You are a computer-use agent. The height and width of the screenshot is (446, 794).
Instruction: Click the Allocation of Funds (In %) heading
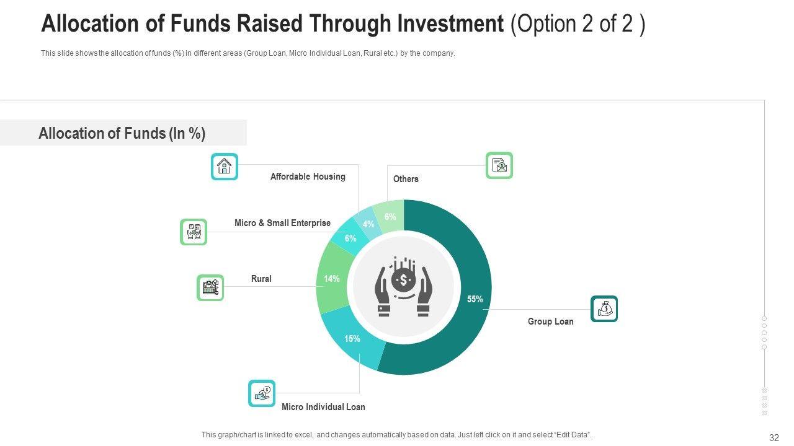pos(122,133)
